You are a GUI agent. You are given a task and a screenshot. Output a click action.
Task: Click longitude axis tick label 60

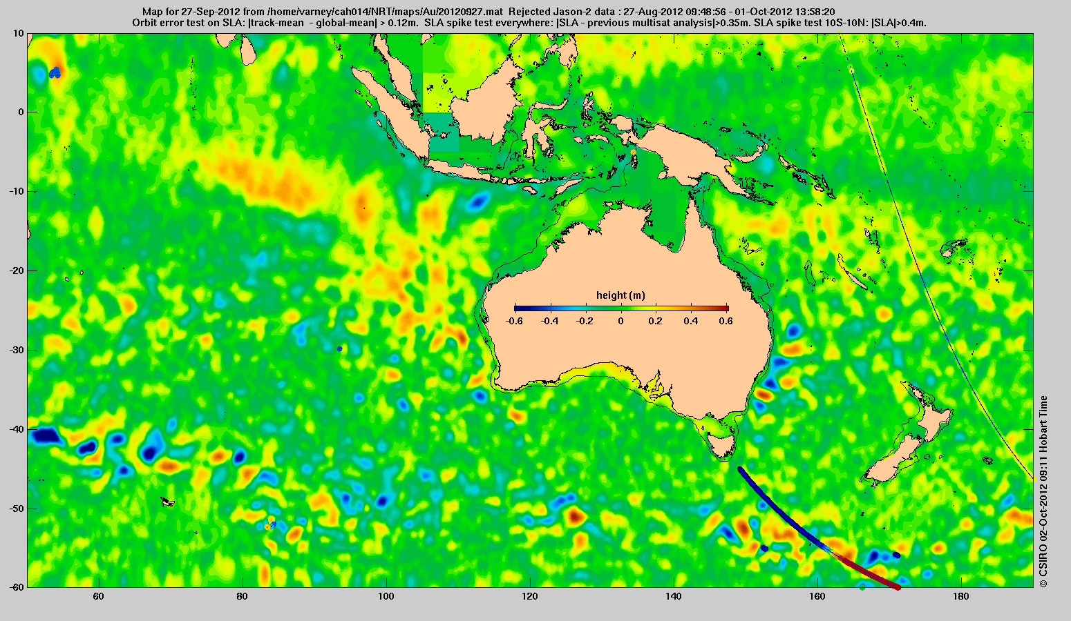pos(98,596)
